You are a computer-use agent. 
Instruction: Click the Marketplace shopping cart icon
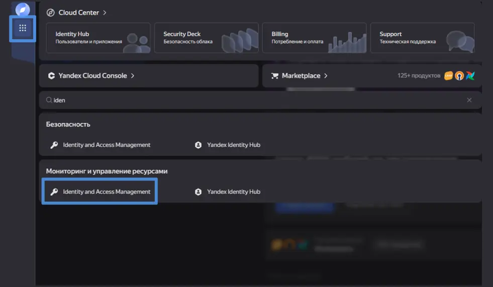coord(275,76)
